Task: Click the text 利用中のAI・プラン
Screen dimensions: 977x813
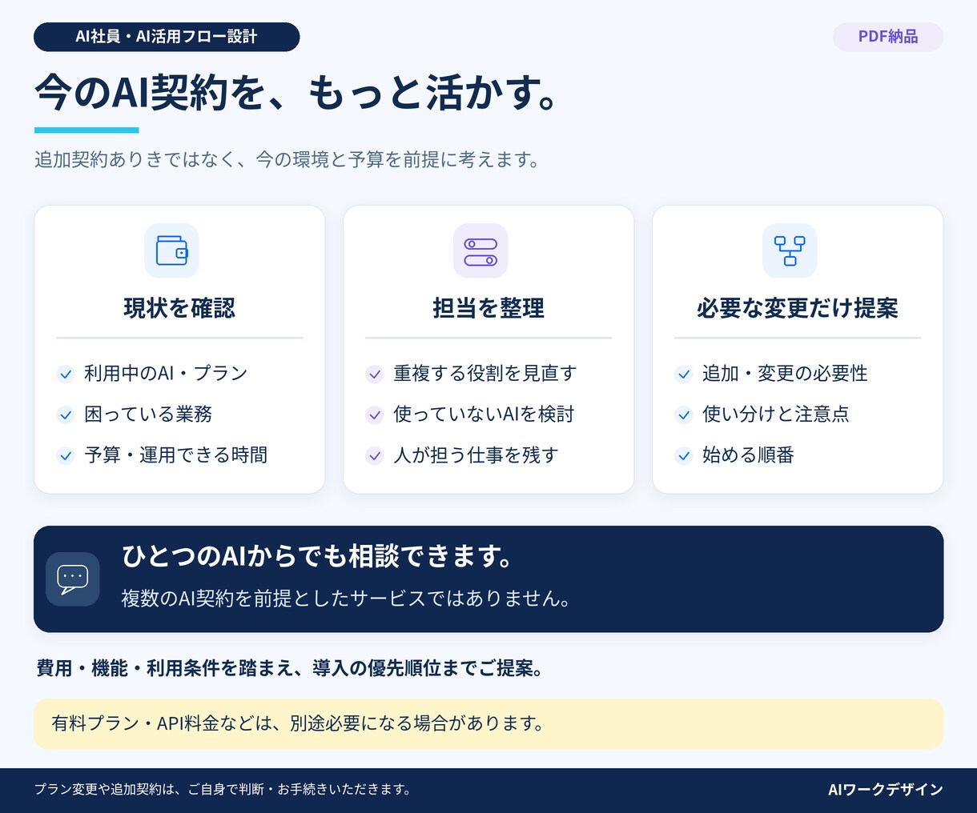Action: pos(166,374)
